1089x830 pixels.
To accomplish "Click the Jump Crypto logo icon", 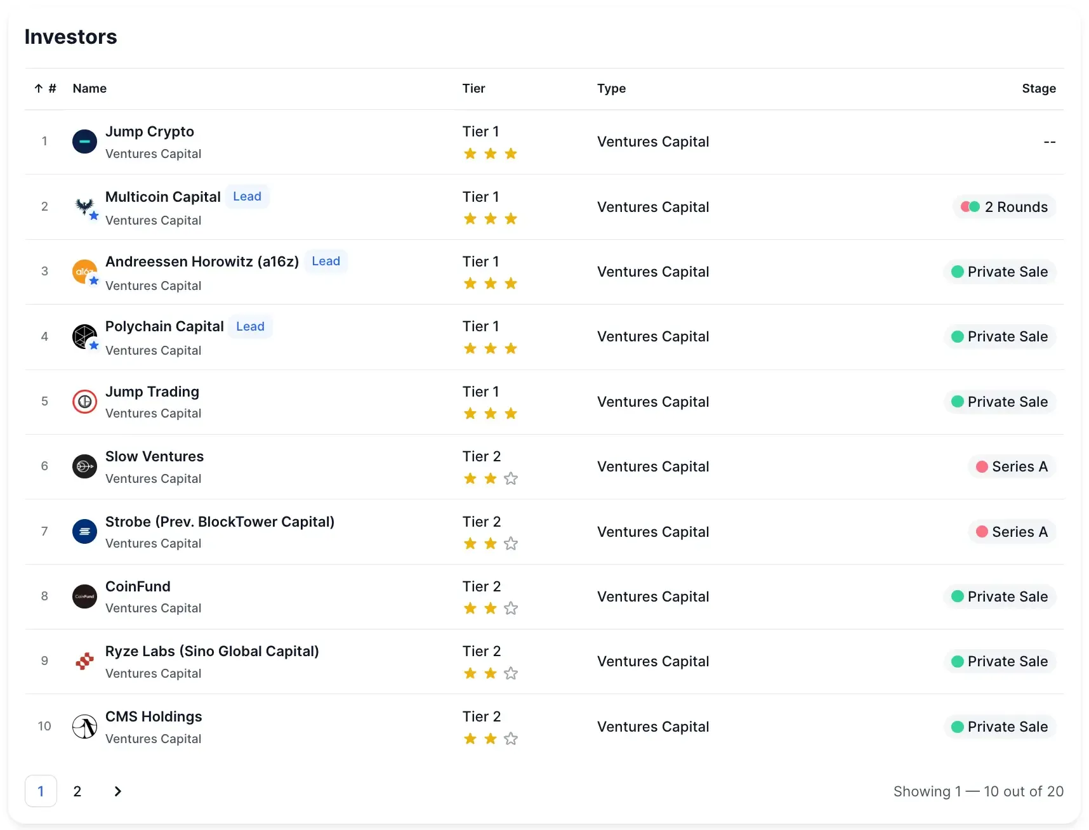I will pos(84,142).
